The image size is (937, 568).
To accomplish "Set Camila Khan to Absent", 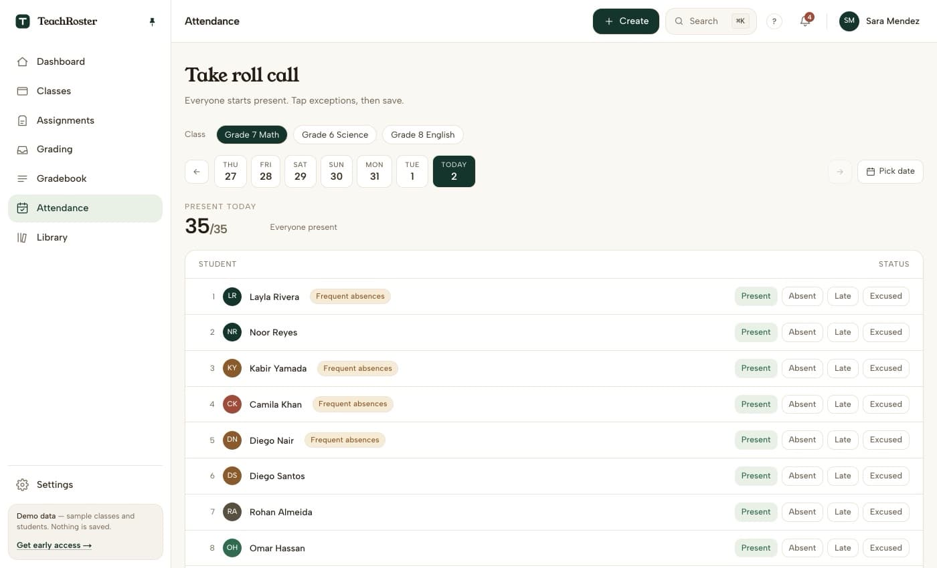I will tap(802, 404).
